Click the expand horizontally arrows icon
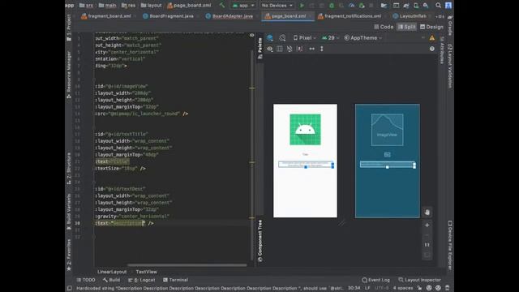Screen dimensions: 519x292 pyautogui.click(x=311, y=49)
